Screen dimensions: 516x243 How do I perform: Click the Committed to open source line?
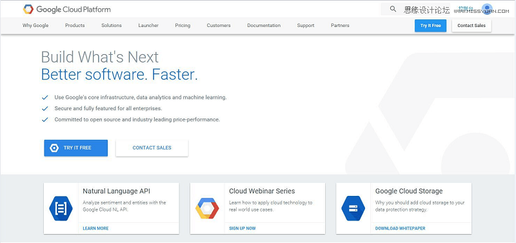[x=137, y=120]
